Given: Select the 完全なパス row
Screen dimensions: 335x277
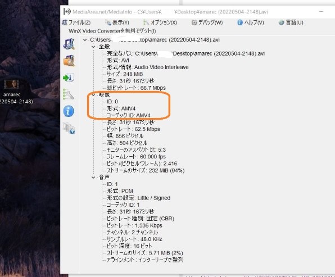Looking at the screenshot, I should (185, 53).
